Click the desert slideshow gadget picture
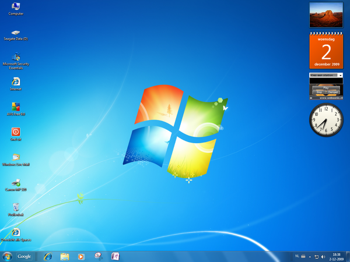Image resolution: width=350 pixels, height=262 pixels. coord(326,15)
